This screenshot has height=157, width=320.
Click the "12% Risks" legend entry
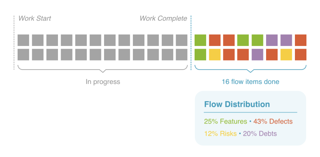[220, 134]
